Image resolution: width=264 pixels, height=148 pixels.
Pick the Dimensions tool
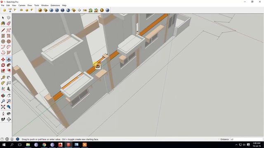tap(9, 78)
